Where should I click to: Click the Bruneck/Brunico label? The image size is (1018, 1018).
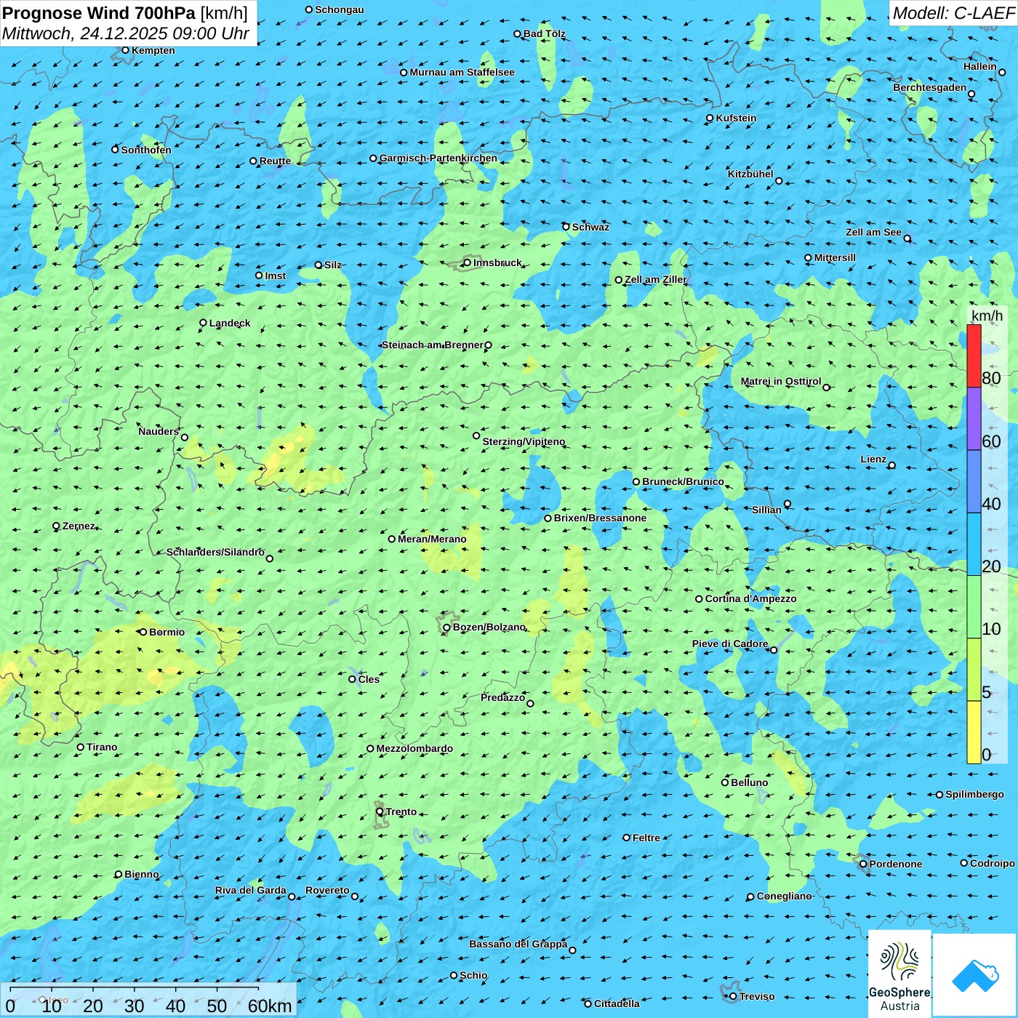[683, 481]
